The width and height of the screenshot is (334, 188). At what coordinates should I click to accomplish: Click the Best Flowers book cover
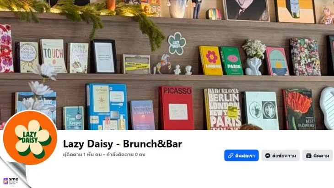tap(299, 109)
